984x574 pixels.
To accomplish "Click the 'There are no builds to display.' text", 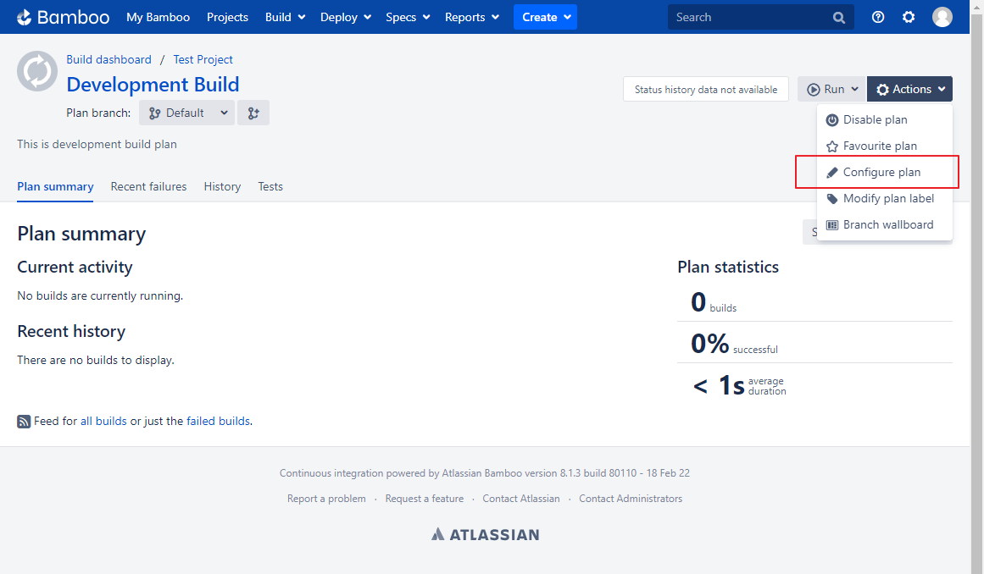I will pos(96,361).
